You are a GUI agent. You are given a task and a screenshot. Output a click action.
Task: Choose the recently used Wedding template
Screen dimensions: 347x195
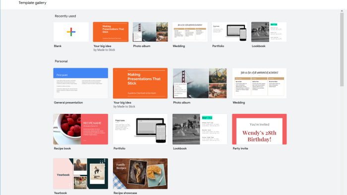click(190, 32)
